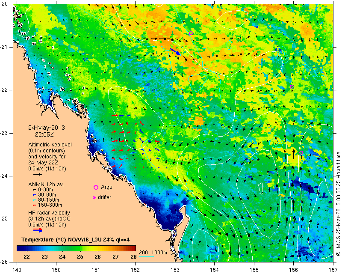Click longitude axis label 149

point(17,270)
